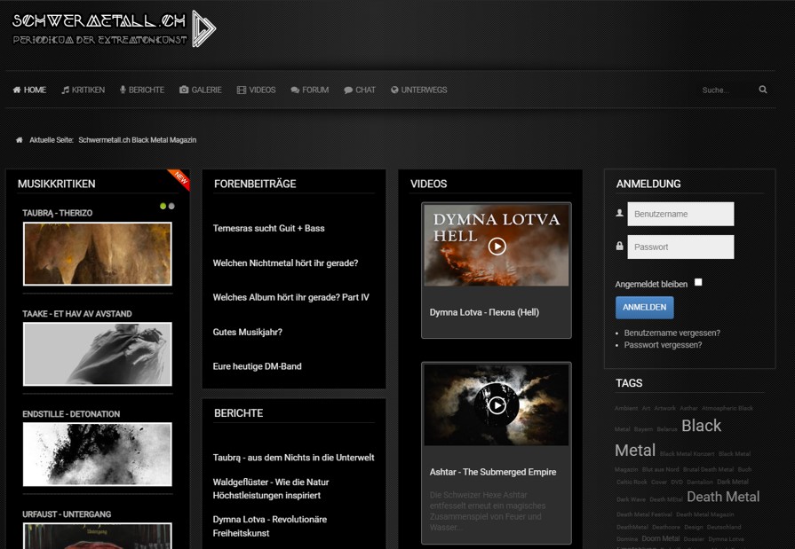Select the 'Celtic Rock' tag
The height and width of the screenshot is (549, 795).
point(632,482)
